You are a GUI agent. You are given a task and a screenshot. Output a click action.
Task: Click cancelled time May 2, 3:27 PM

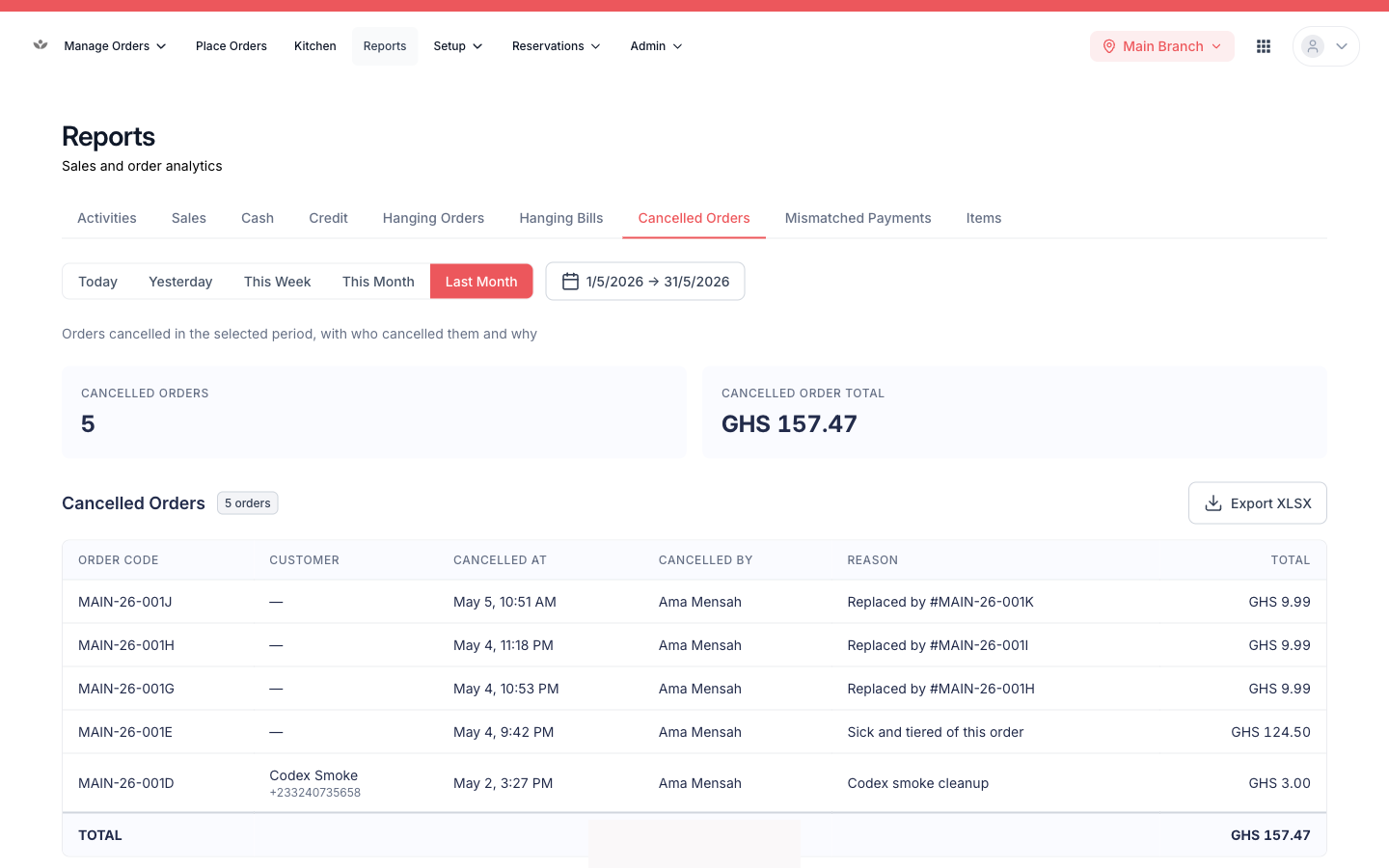pyautogui.click(x=504, y=783)
